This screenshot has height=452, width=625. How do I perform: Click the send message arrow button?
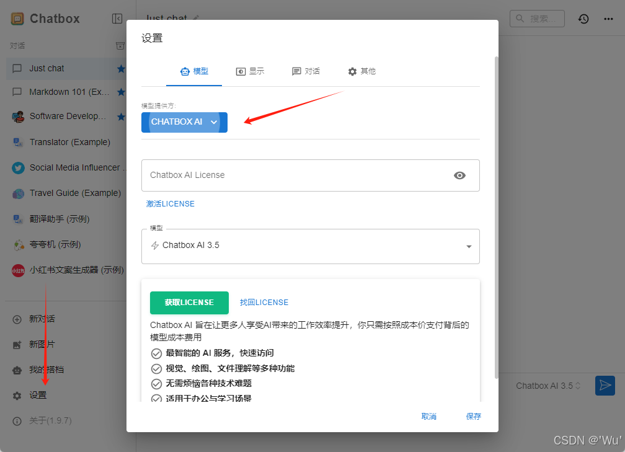click(605, 386)
